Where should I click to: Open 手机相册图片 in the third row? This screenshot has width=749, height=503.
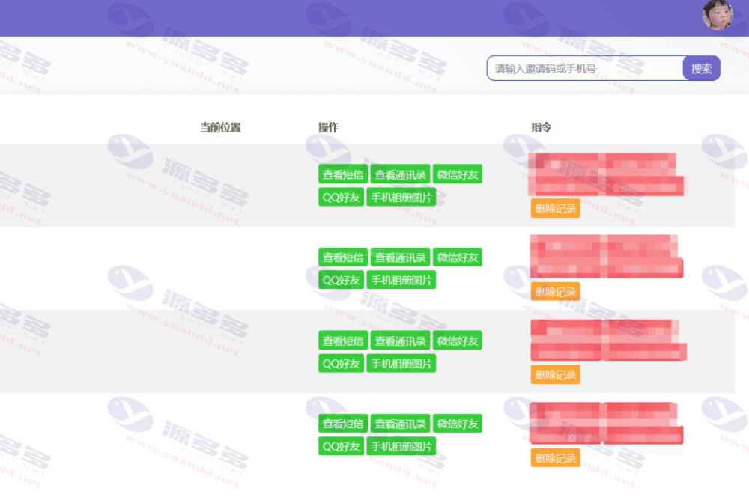[401, 364]
